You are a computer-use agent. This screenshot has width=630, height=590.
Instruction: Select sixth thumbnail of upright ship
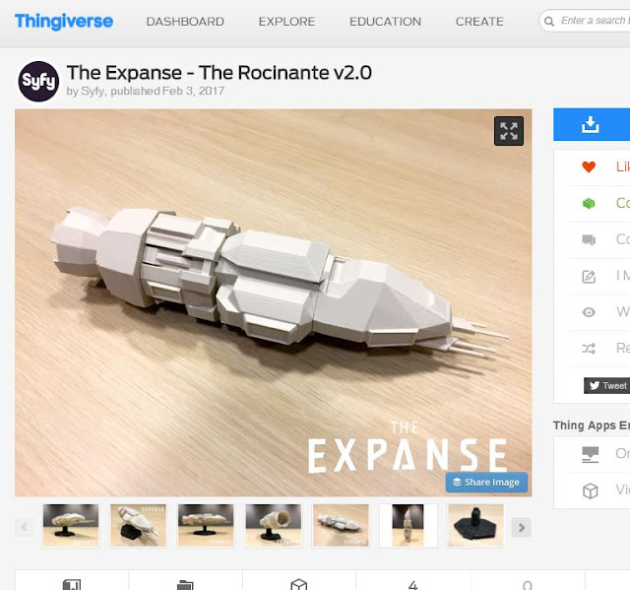click(409, 526)
